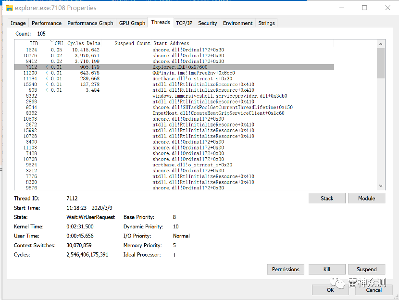Screen dimensions: 399x300
Task: Select thread row with TID 11184
Action: pyautogui.click(x=174, y=79)
